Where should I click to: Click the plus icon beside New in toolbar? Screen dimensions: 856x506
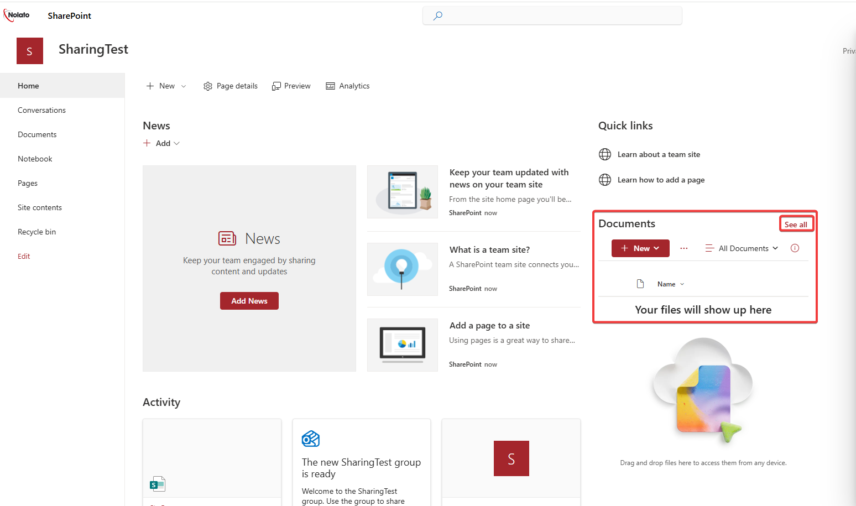pyautogui.click(x=150, y=86)
